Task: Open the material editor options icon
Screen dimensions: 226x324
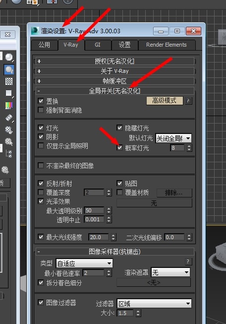Action: click(9, 130)
